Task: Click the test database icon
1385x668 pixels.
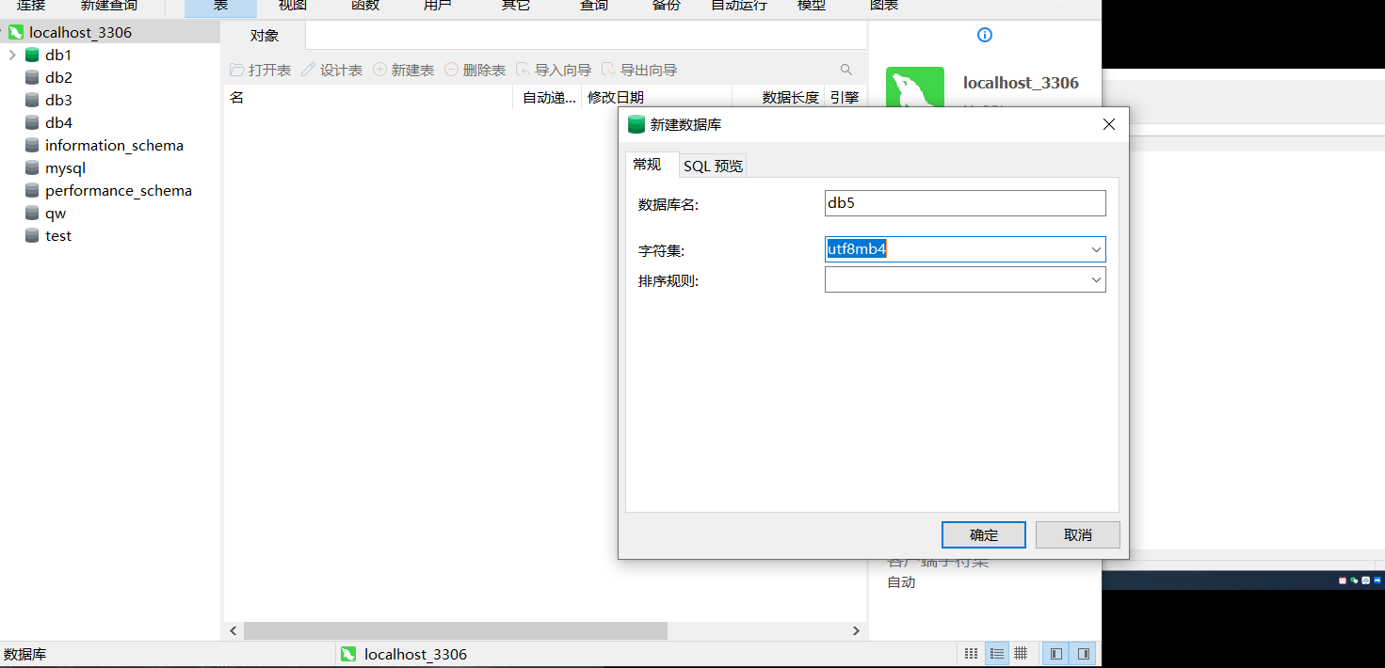Action: [33, 235]
